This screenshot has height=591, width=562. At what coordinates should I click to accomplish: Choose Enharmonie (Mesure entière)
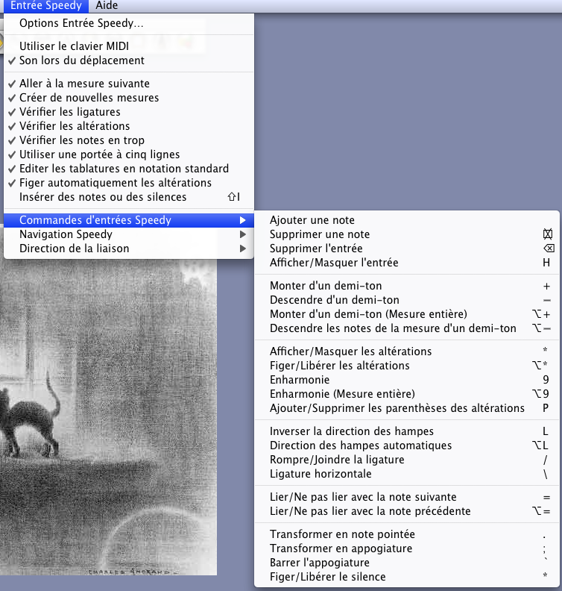click(341, 393)
